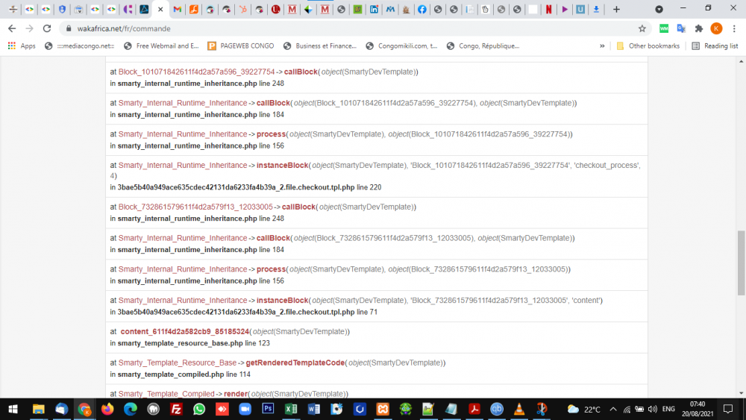Image resolution: width=746 pixels, height=420 pixels.
Task: Open the Chrome three-dot menu
Action: [x=734, y=28]
